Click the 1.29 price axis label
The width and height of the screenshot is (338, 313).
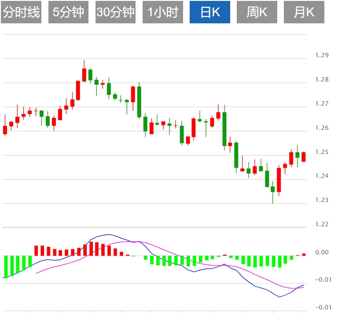[x=322, y=55]
